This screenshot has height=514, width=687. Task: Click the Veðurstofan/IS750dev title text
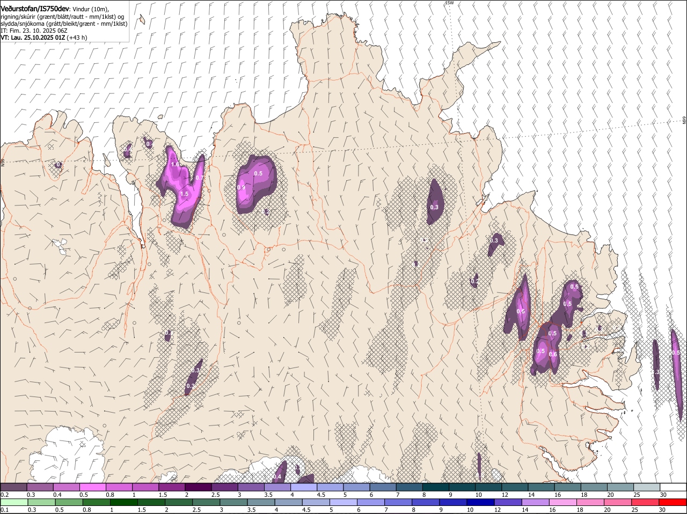(35, 9)
